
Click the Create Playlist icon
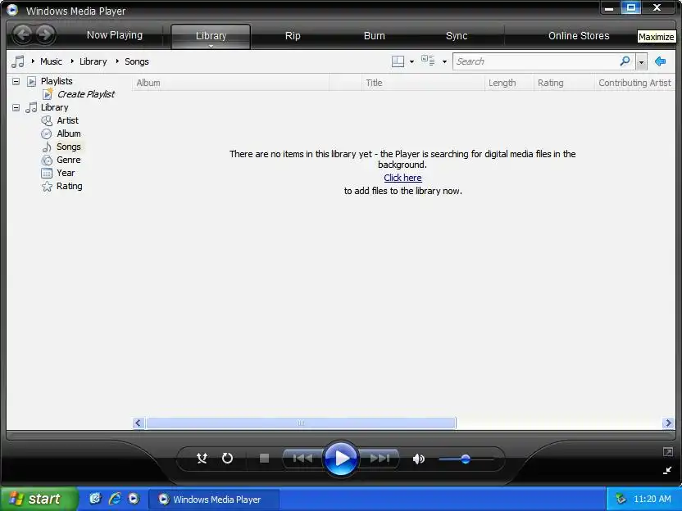pos(48,94)
